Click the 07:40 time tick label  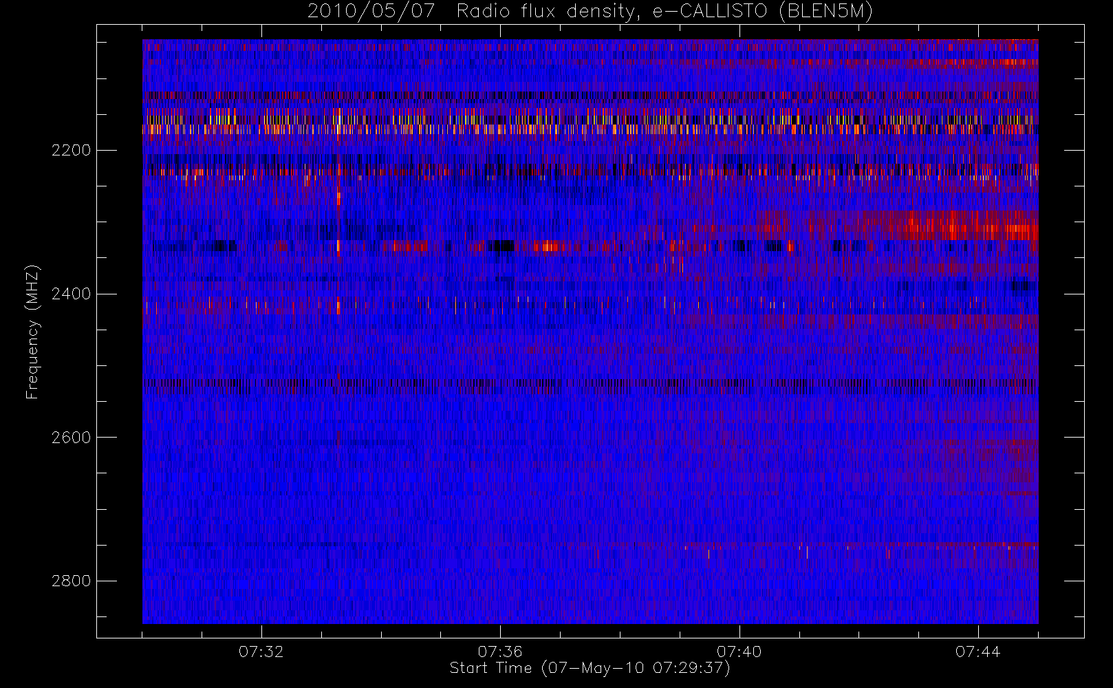coord(739,651)
